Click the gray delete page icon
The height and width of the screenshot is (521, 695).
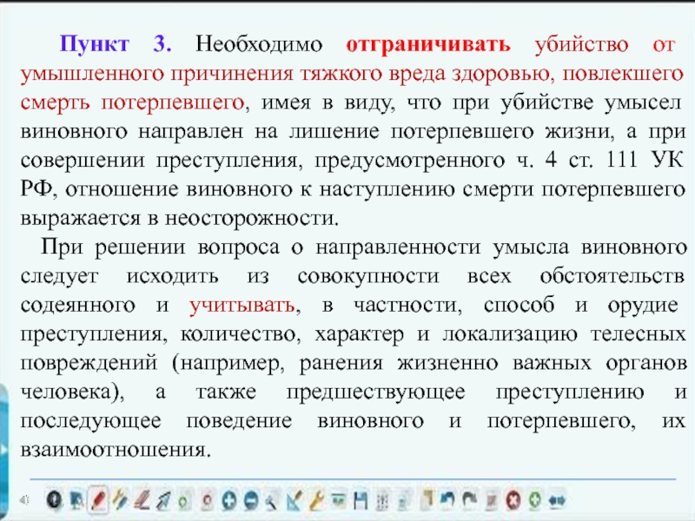pos(491,501)
